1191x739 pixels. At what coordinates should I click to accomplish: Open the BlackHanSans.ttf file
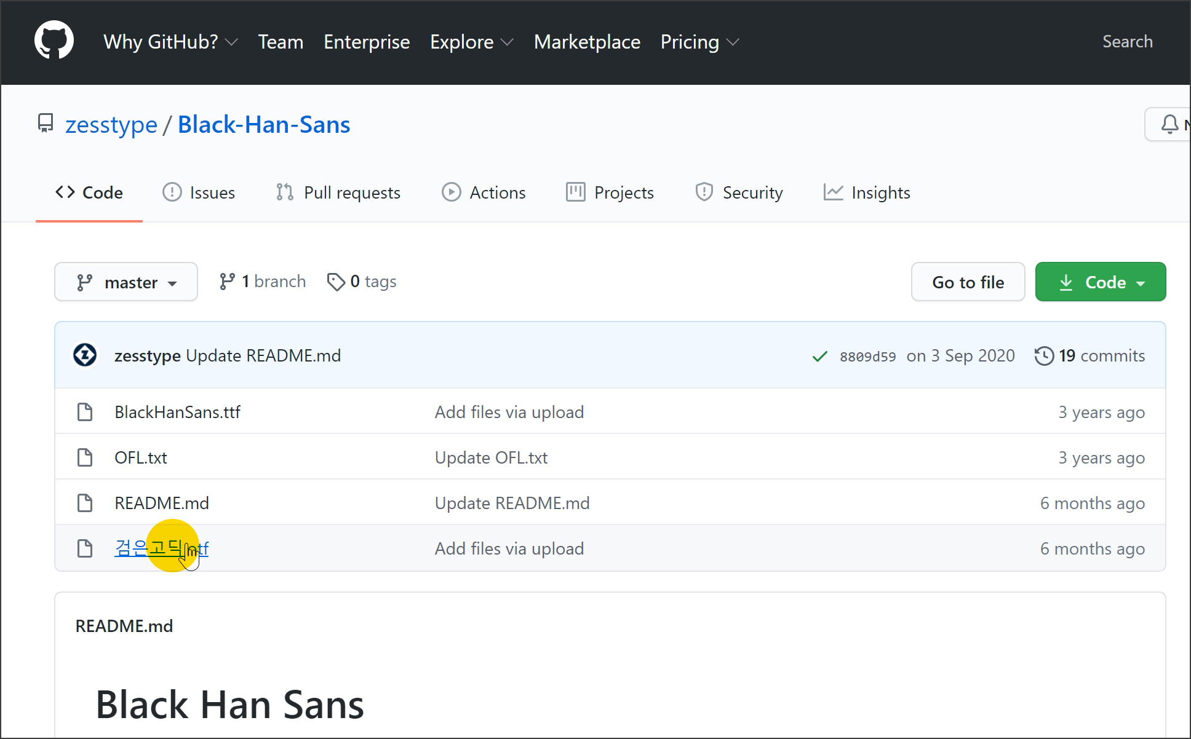click(177, 412)
